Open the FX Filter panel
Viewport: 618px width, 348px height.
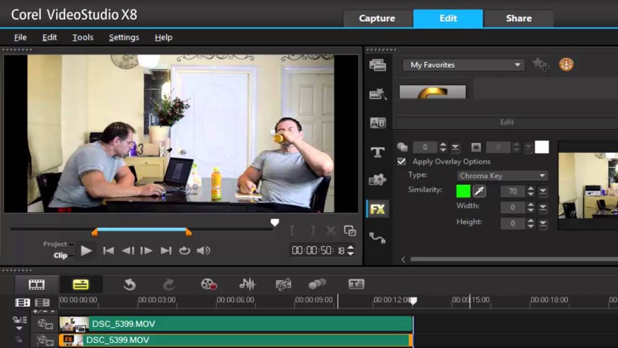click(378, 208)
